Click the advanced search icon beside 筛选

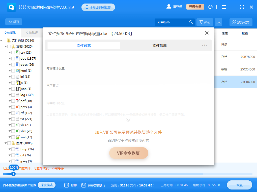coord(218,22)
